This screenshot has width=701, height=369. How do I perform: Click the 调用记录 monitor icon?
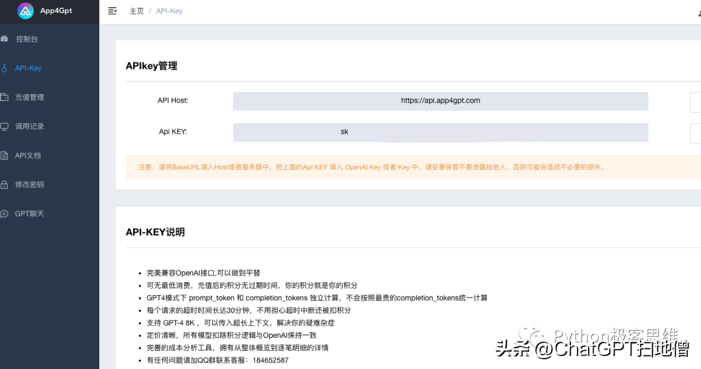point(5,126)
